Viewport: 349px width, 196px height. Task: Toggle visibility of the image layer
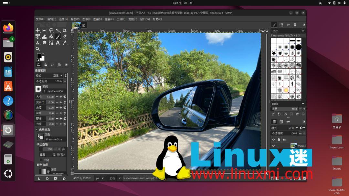273,146
